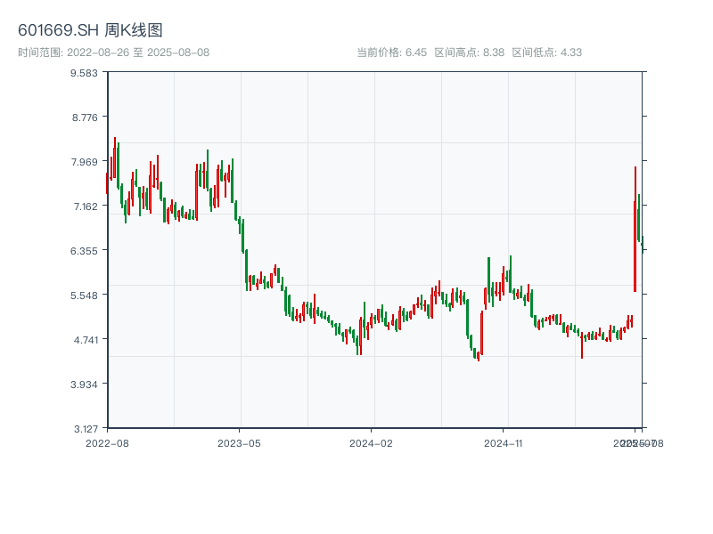The width and height of the screenshot is (713, 534).
Task: Click the 7.162 y-axis price label
Action: [x=84, y=206]
